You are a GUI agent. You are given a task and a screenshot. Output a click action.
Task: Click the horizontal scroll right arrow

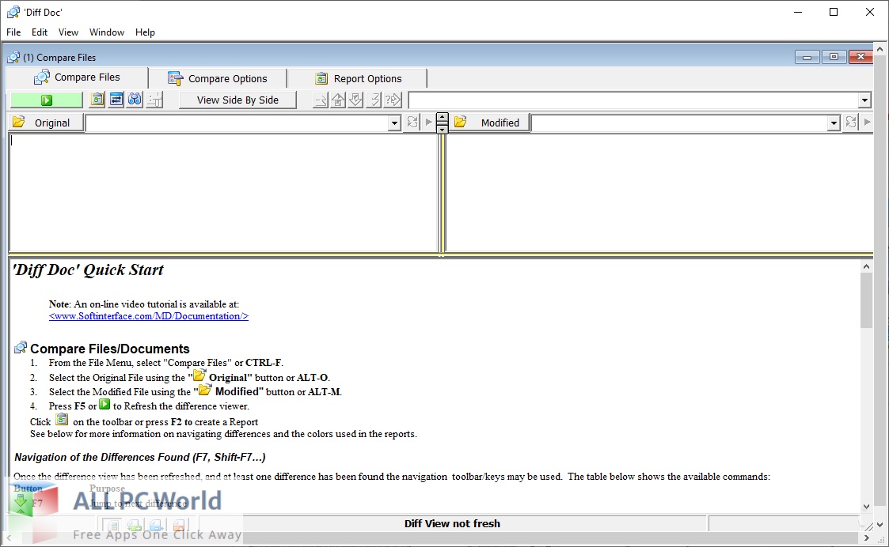[867, 538]
